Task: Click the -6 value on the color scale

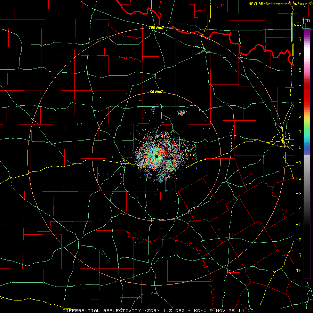Action: click(x=299, y=240)
